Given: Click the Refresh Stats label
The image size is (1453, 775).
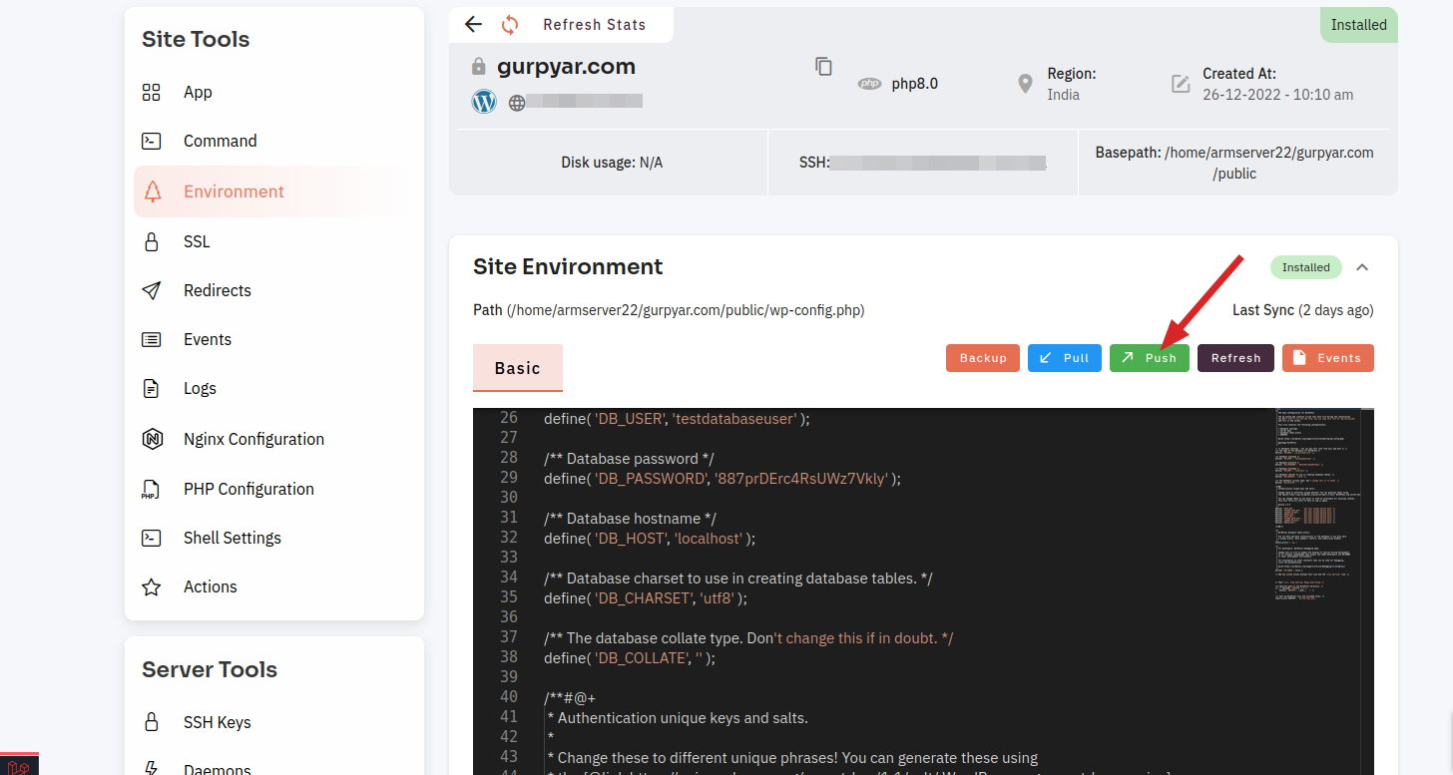Looking at the screenshot, I should pyautogui.click(x=594, y=25).
